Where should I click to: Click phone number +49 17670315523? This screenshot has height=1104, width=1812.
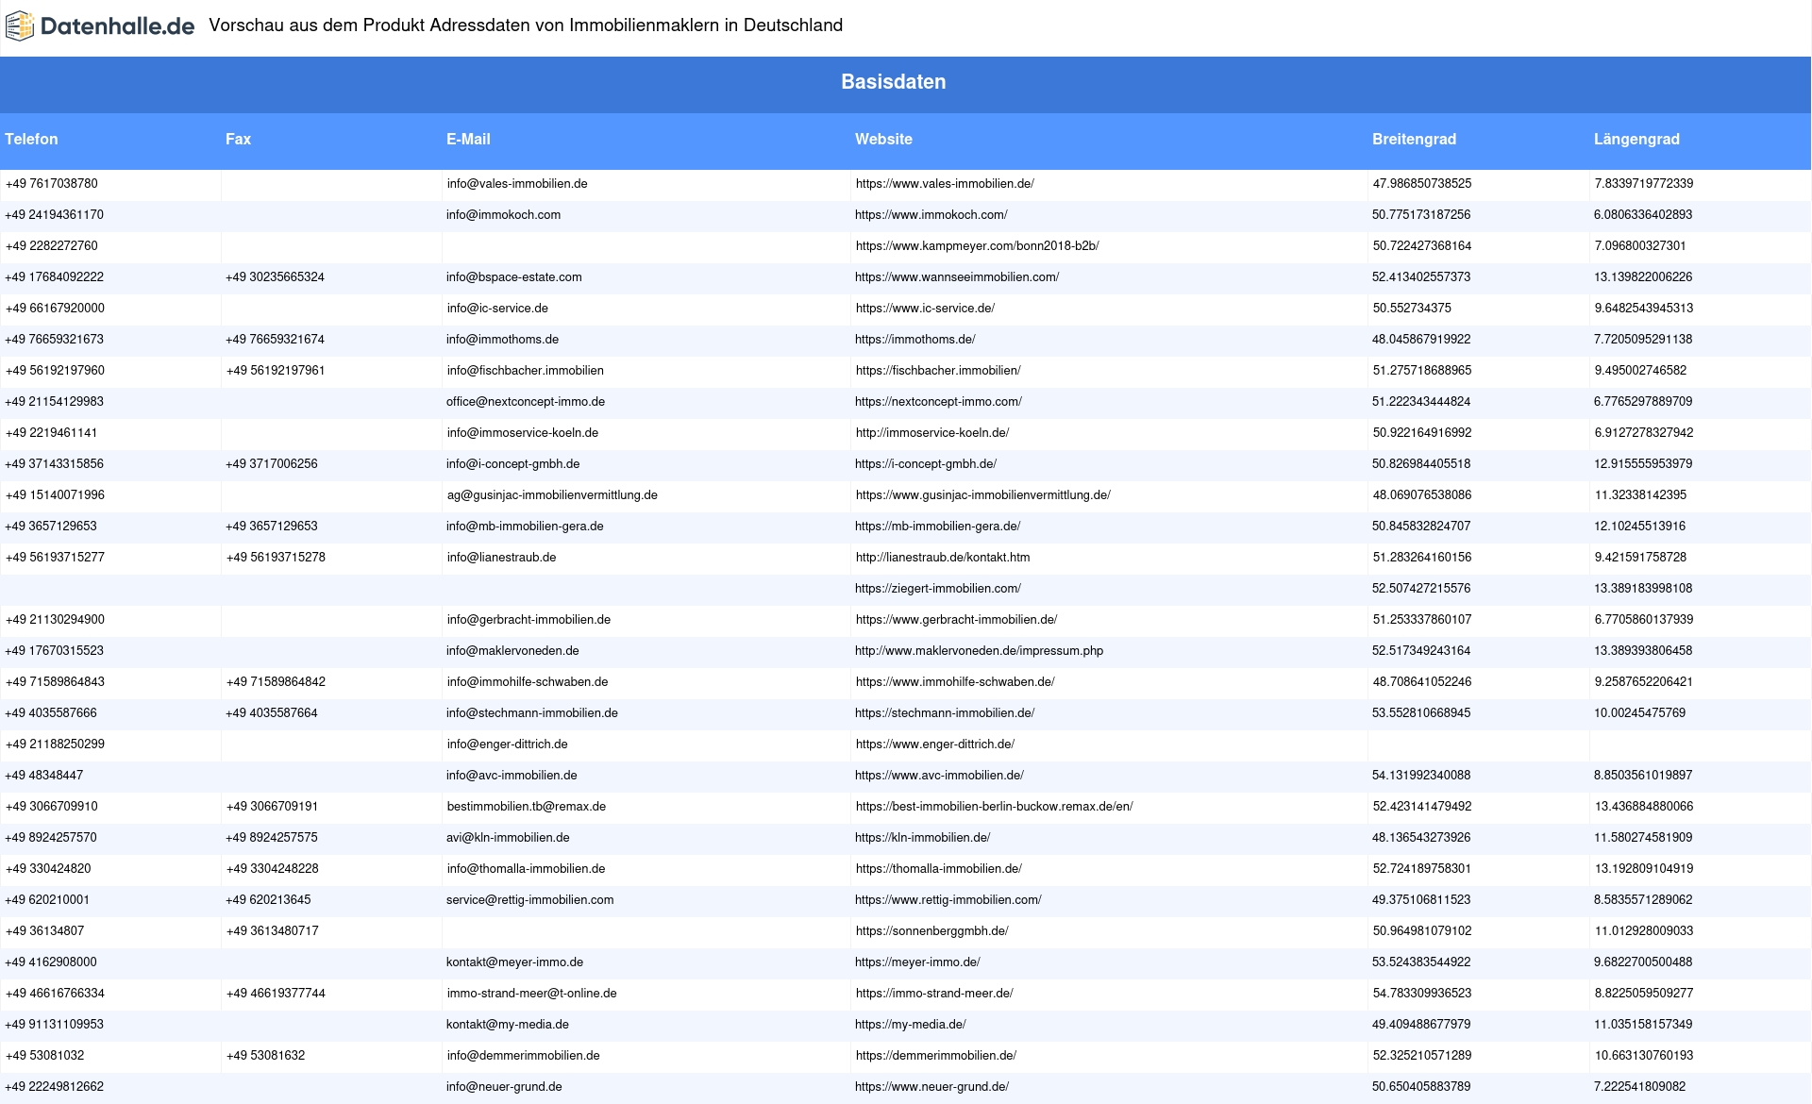[54, 651]
